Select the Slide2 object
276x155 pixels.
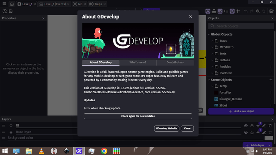pos(223,105)
